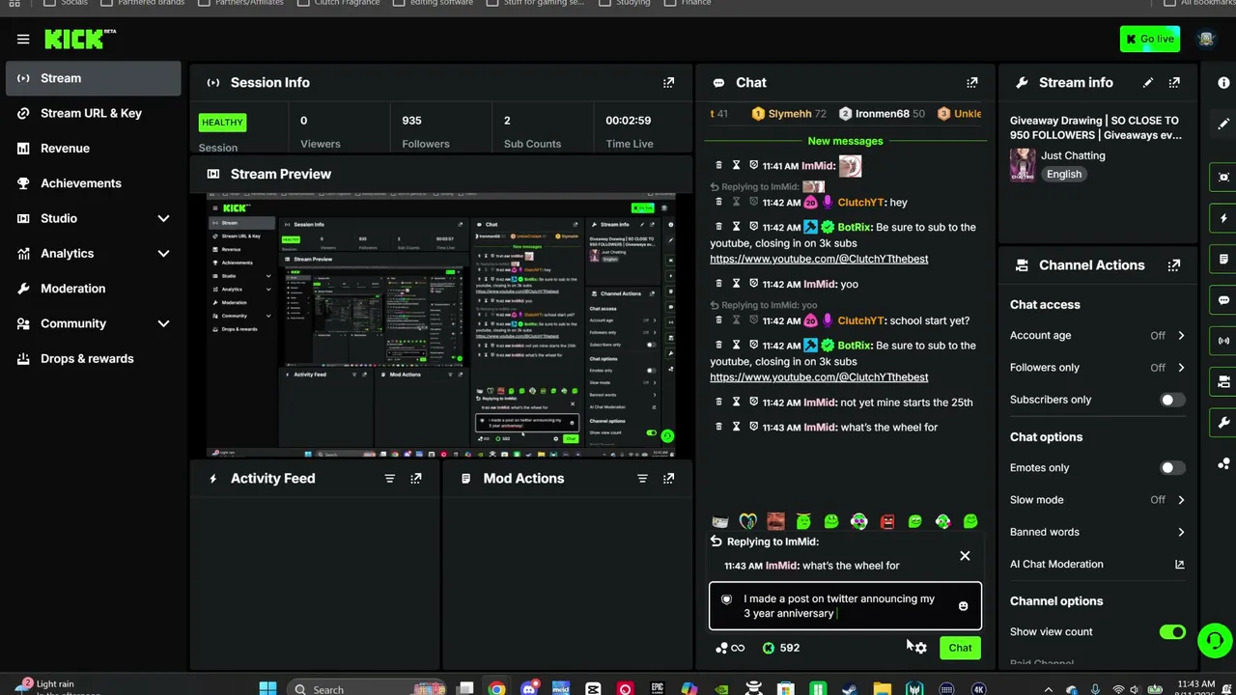Ban ImMid on 'not yet mine starts' message
The image size is (1236, 695).
click(754, 403)
